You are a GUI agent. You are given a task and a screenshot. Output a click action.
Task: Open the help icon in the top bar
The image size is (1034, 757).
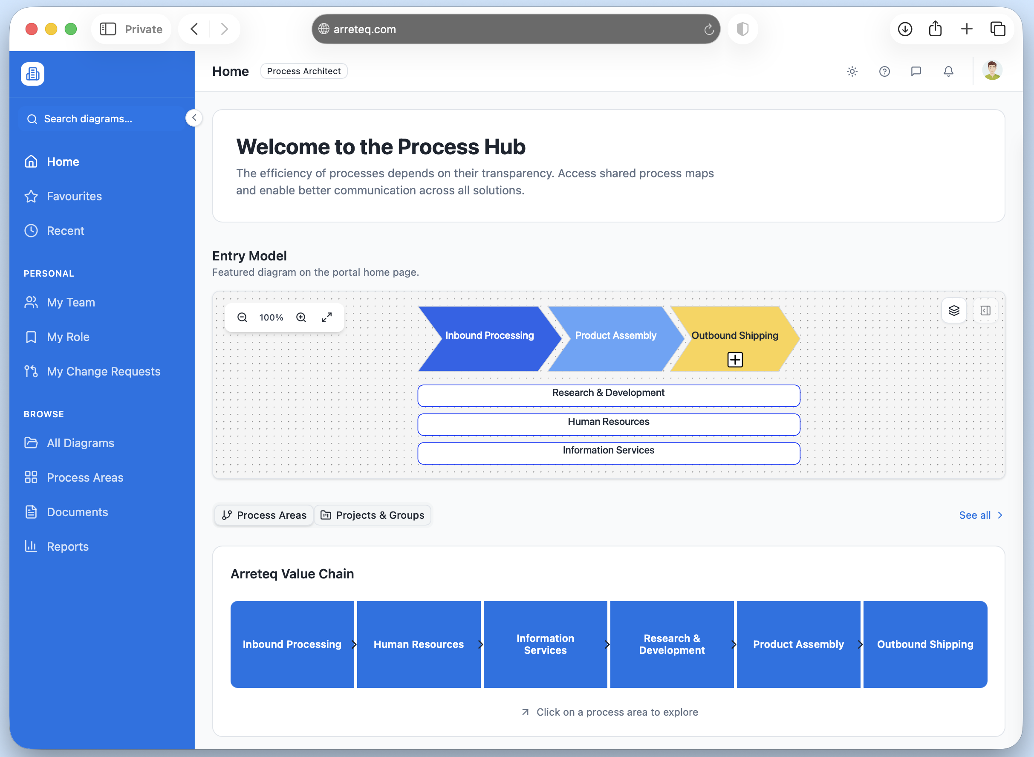click(884, 72)
